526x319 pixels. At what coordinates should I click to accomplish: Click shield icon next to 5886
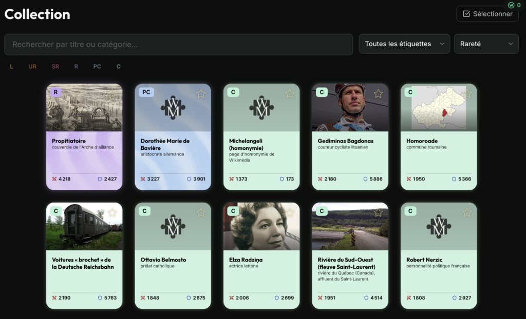(x=365, y=179)
